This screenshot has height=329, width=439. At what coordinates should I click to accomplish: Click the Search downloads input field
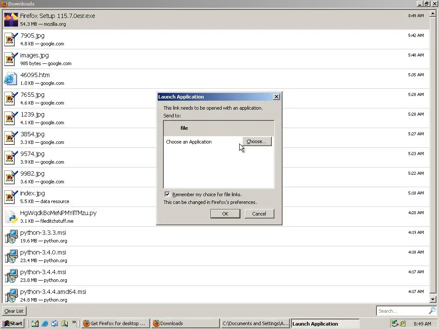coord(403,311)
